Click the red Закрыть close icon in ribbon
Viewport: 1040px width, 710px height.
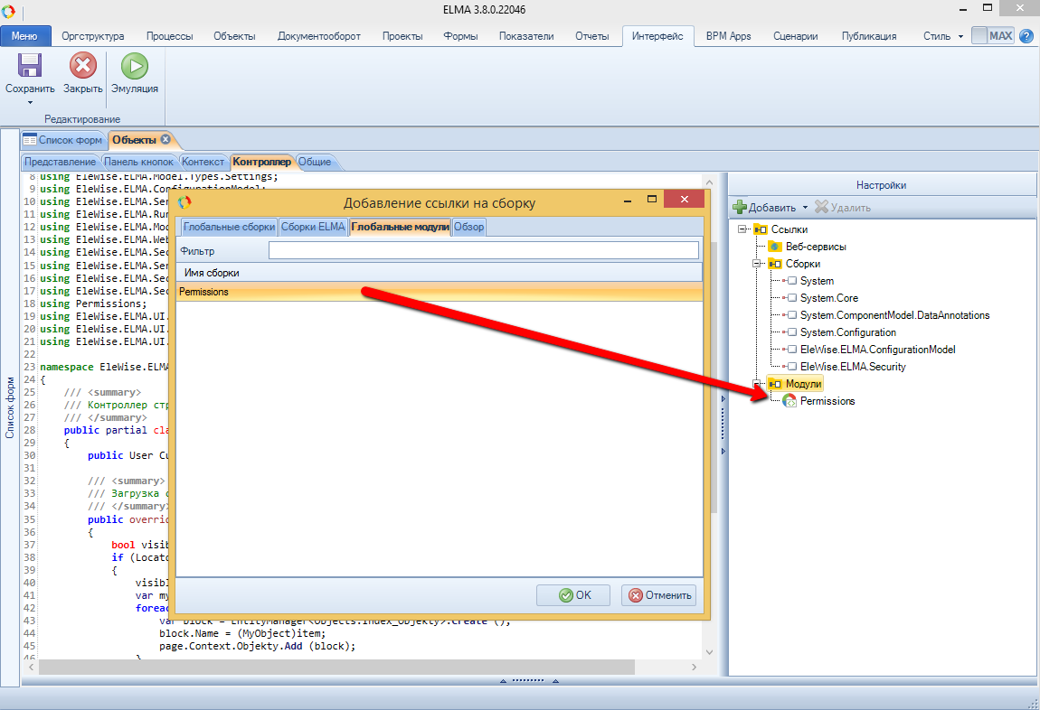82,66
